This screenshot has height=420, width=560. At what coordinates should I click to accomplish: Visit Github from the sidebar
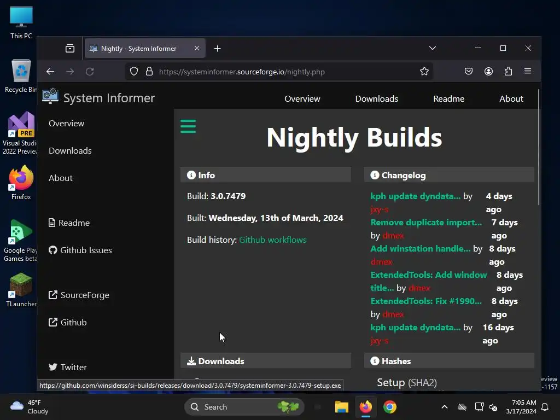67,323
